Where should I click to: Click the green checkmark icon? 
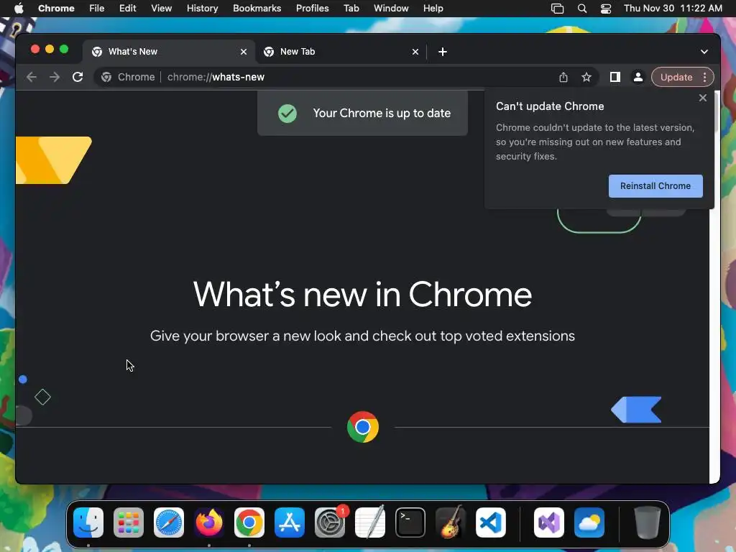287,113
